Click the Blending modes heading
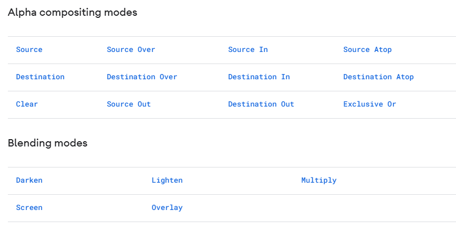The height and width of the screenshot is (231, 456). (47, 143)
